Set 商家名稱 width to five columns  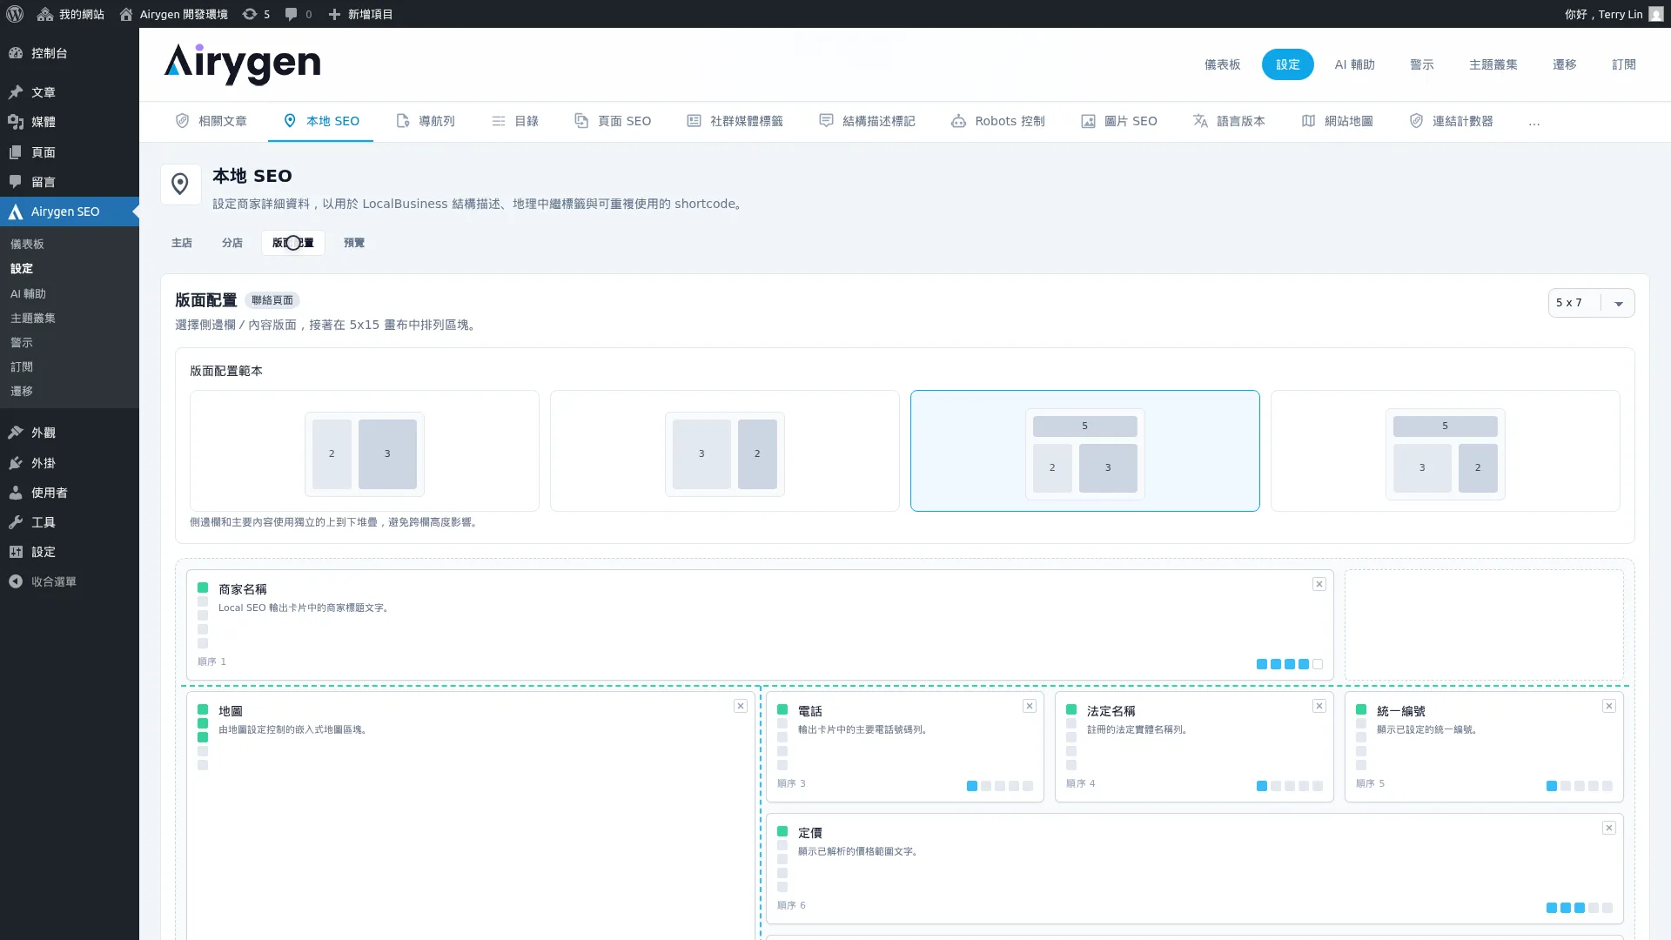point(1318,664)
